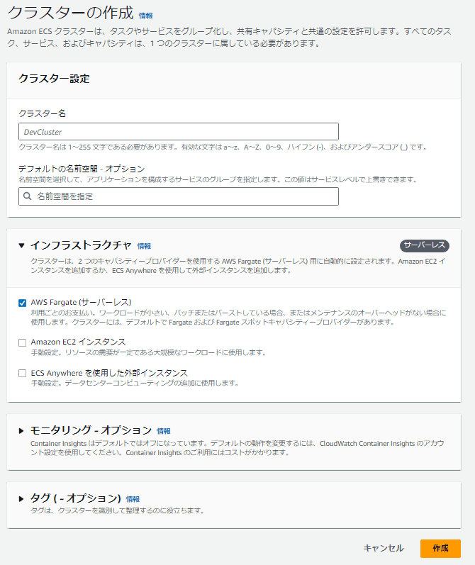Image resolution: width=475 pixels, height=565 pixels.
Task: Uncheck the AWS Fargate (サーバーレス) checkbox
Action: [x=23, y=303]
